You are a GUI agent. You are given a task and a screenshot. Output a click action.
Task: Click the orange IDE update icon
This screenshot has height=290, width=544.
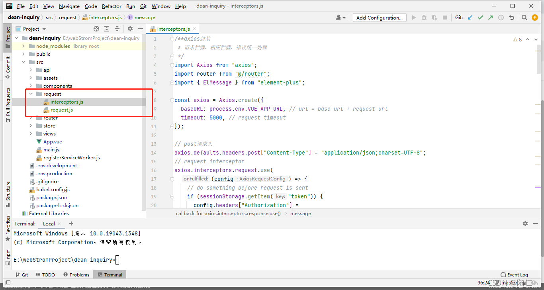[535, 18]
